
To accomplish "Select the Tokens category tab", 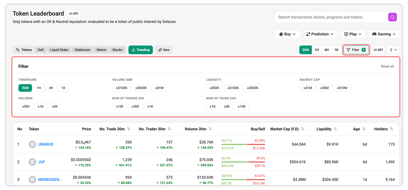I will (24, 50).
